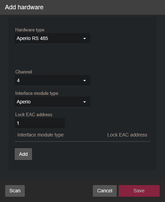
Task: Open the Hardware type dropdown arrow
Action: (x=85, y=39)
